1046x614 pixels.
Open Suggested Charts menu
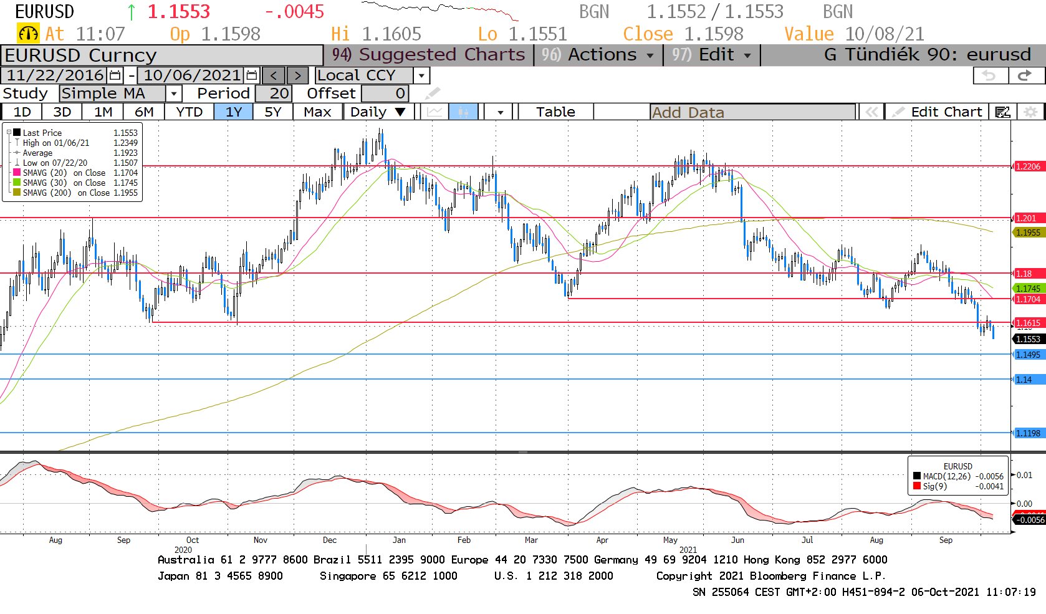(429, 55)
